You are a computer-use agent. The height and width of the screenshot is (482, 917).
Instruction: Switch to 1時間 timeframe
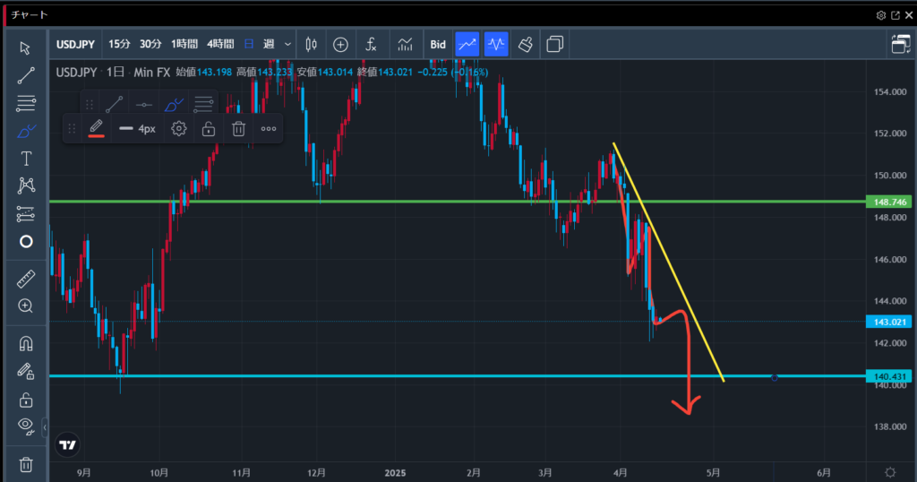pyautogui.click(x=184, y=45)
